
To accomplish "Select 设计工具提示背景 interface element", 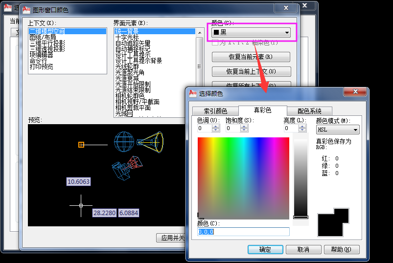I will point(139,61).
